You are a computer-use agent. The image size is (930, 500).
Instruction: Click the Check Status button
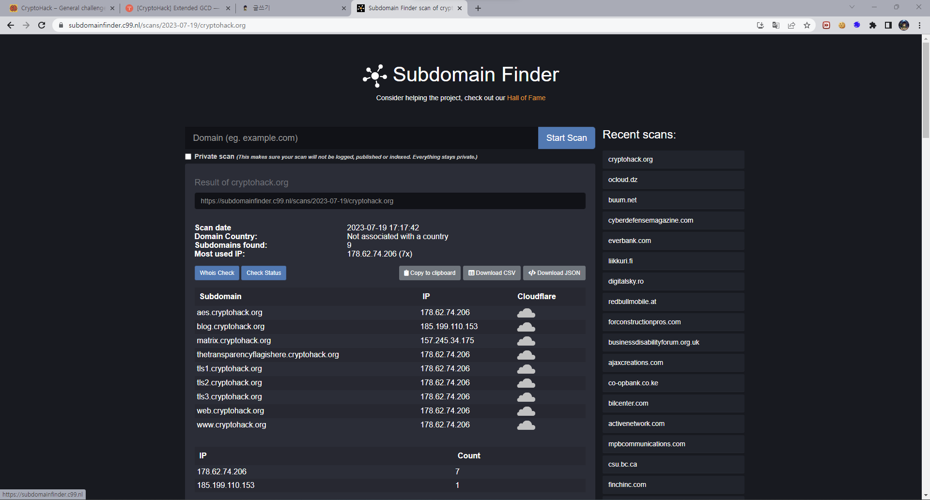[x=263, y=273]
